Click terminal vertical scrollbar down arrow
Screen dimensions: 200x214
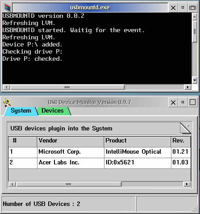tap(195, 80)
